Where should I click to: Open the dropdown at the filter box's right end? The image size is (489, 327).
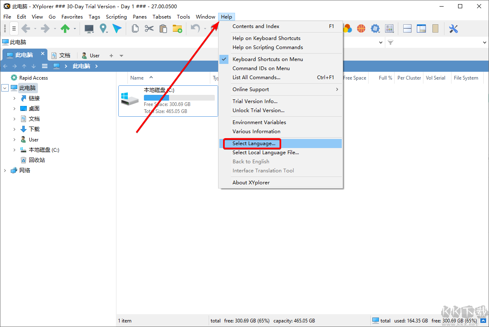click(484, 42)
